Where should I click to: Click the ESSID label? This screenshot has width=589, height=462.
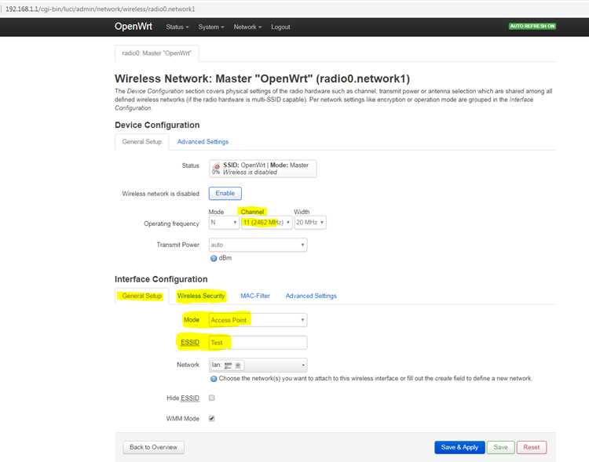click(x=190, y=343)
